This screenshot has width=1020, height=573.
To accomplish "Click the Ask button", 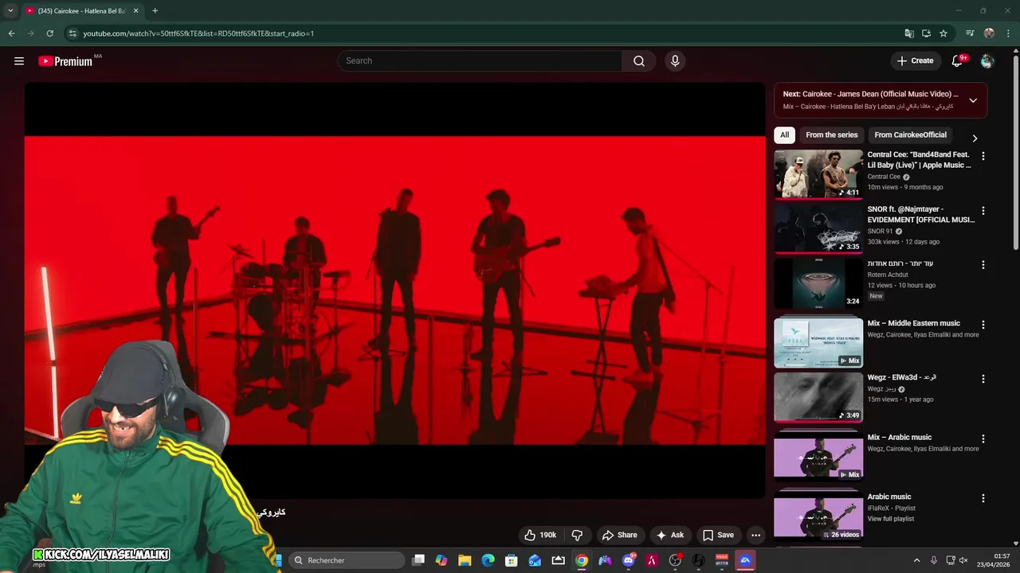I will click(x=669, y=535).
